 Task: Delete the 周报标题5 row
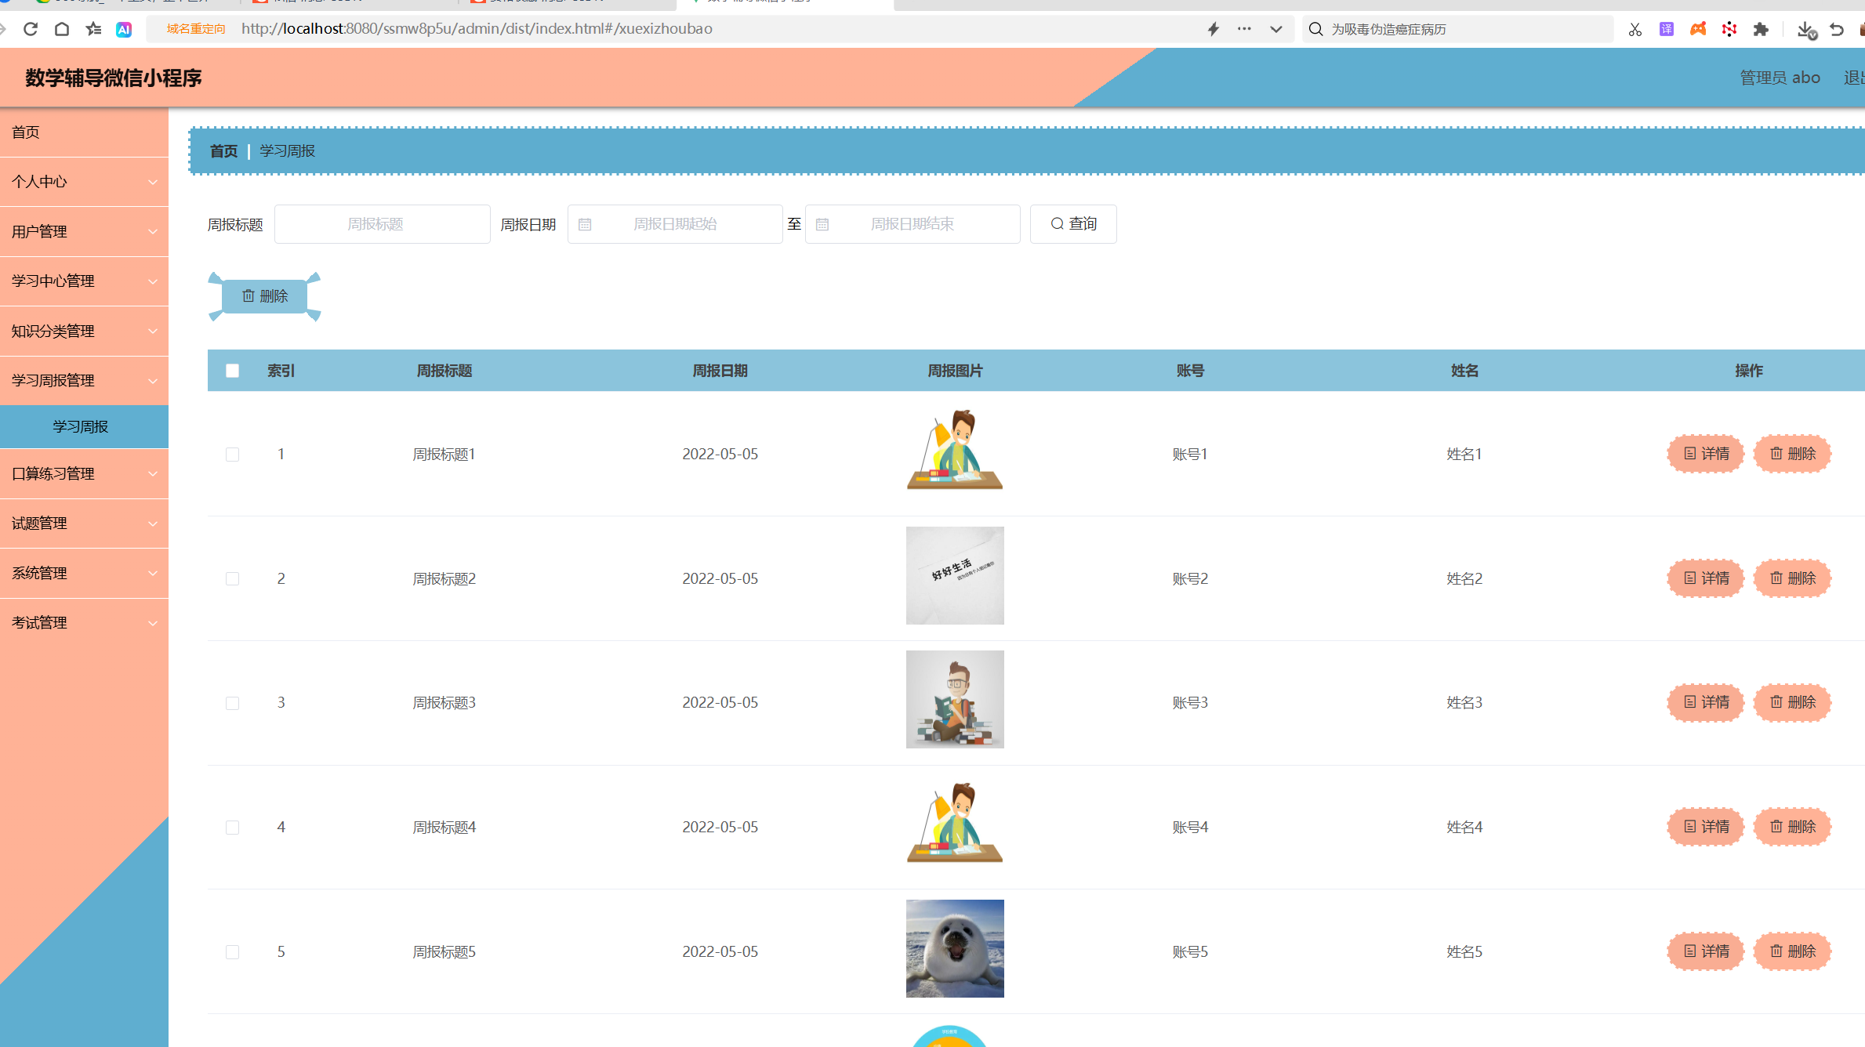pyautogui.click(x=1792, y=951)
